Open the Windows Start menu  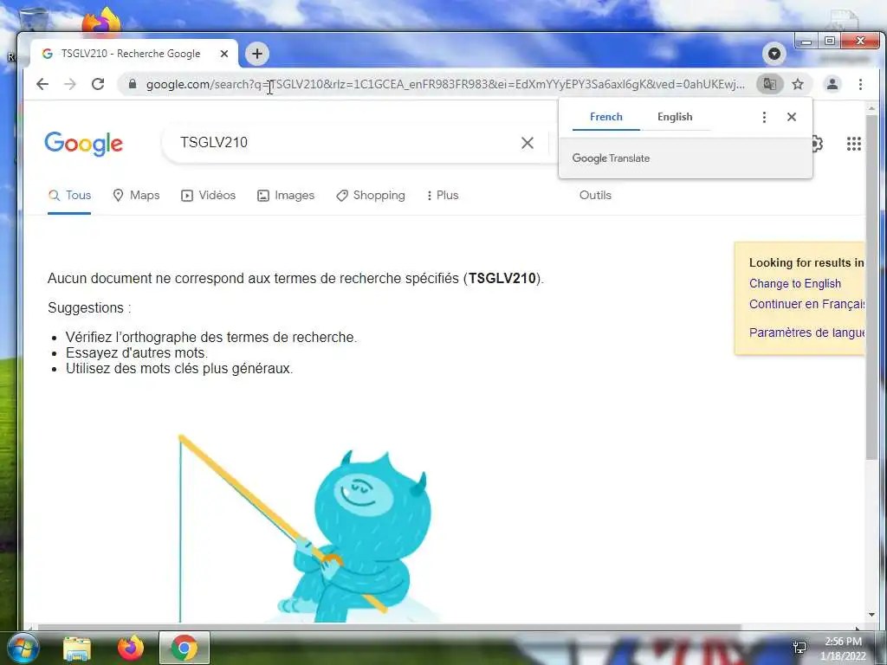pos(22,648)
